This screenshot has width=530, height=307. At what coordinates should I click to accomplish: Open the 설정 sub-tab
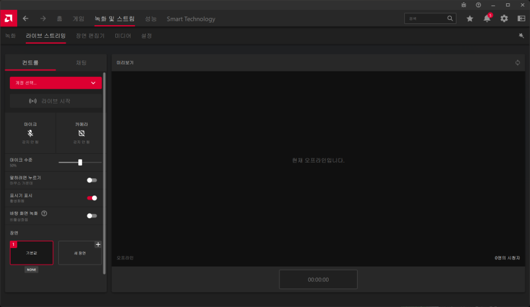point(146,36)
